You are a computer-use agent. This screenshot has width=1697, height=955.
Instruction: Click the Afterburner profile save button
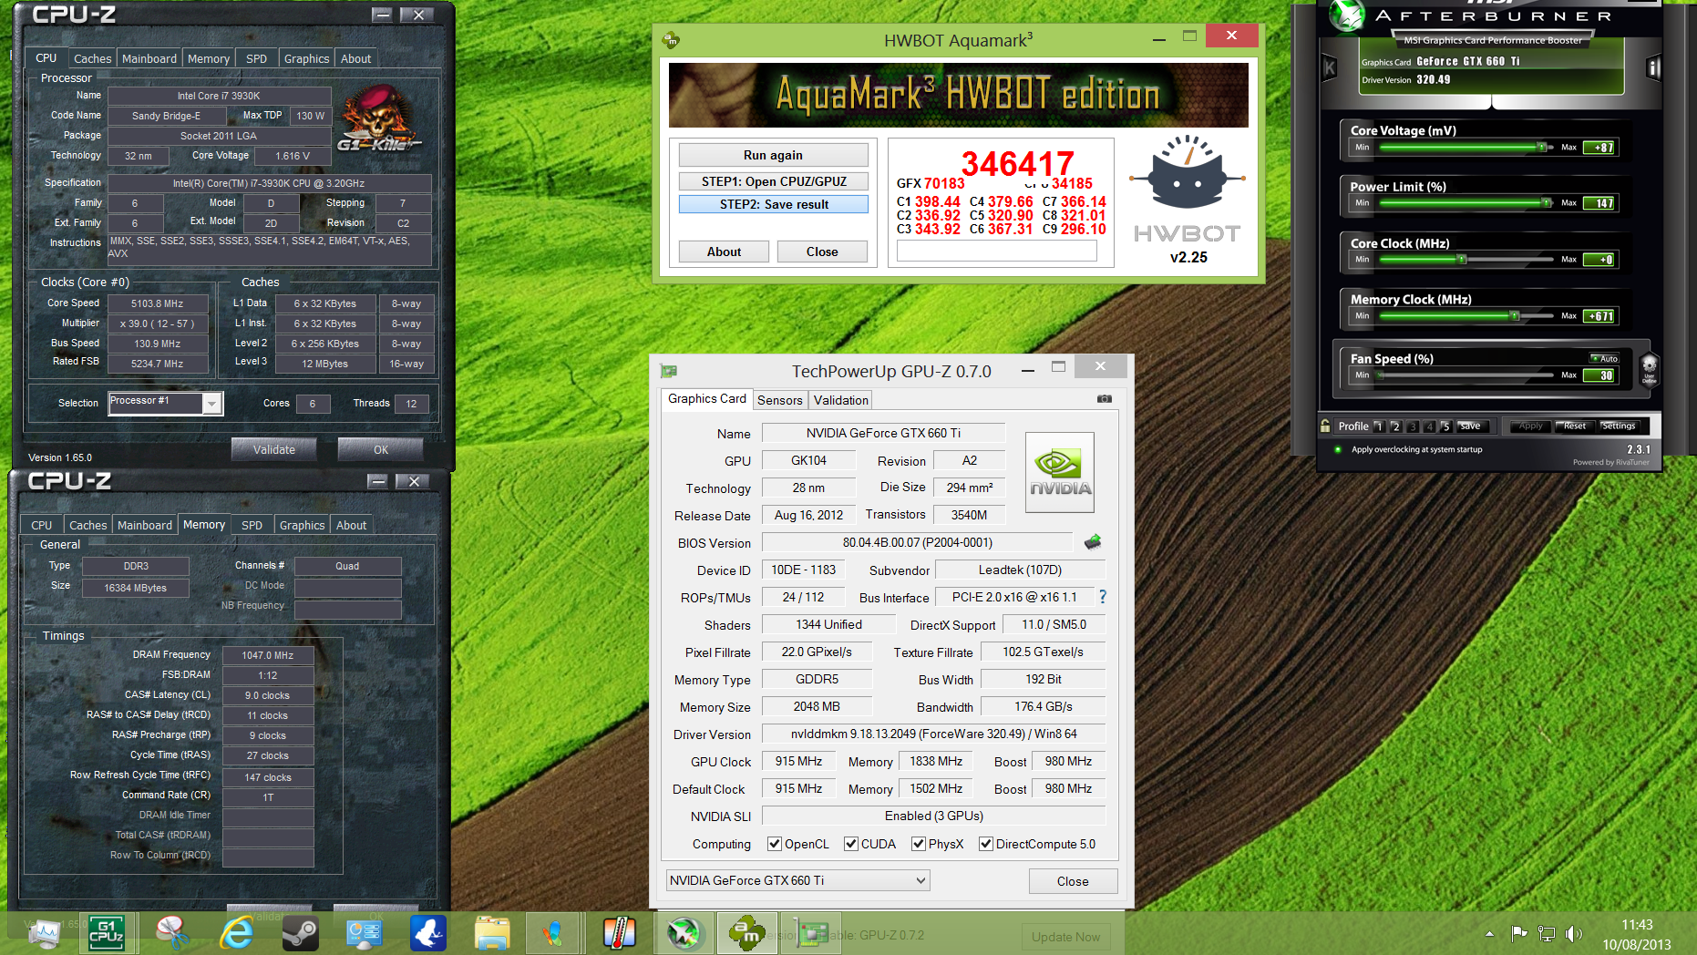(x=1471, y=426)
